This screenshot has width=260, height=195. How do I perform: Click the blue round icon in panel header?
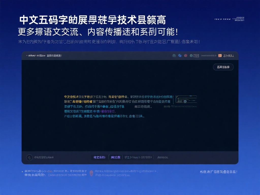(x=180, y=56)
